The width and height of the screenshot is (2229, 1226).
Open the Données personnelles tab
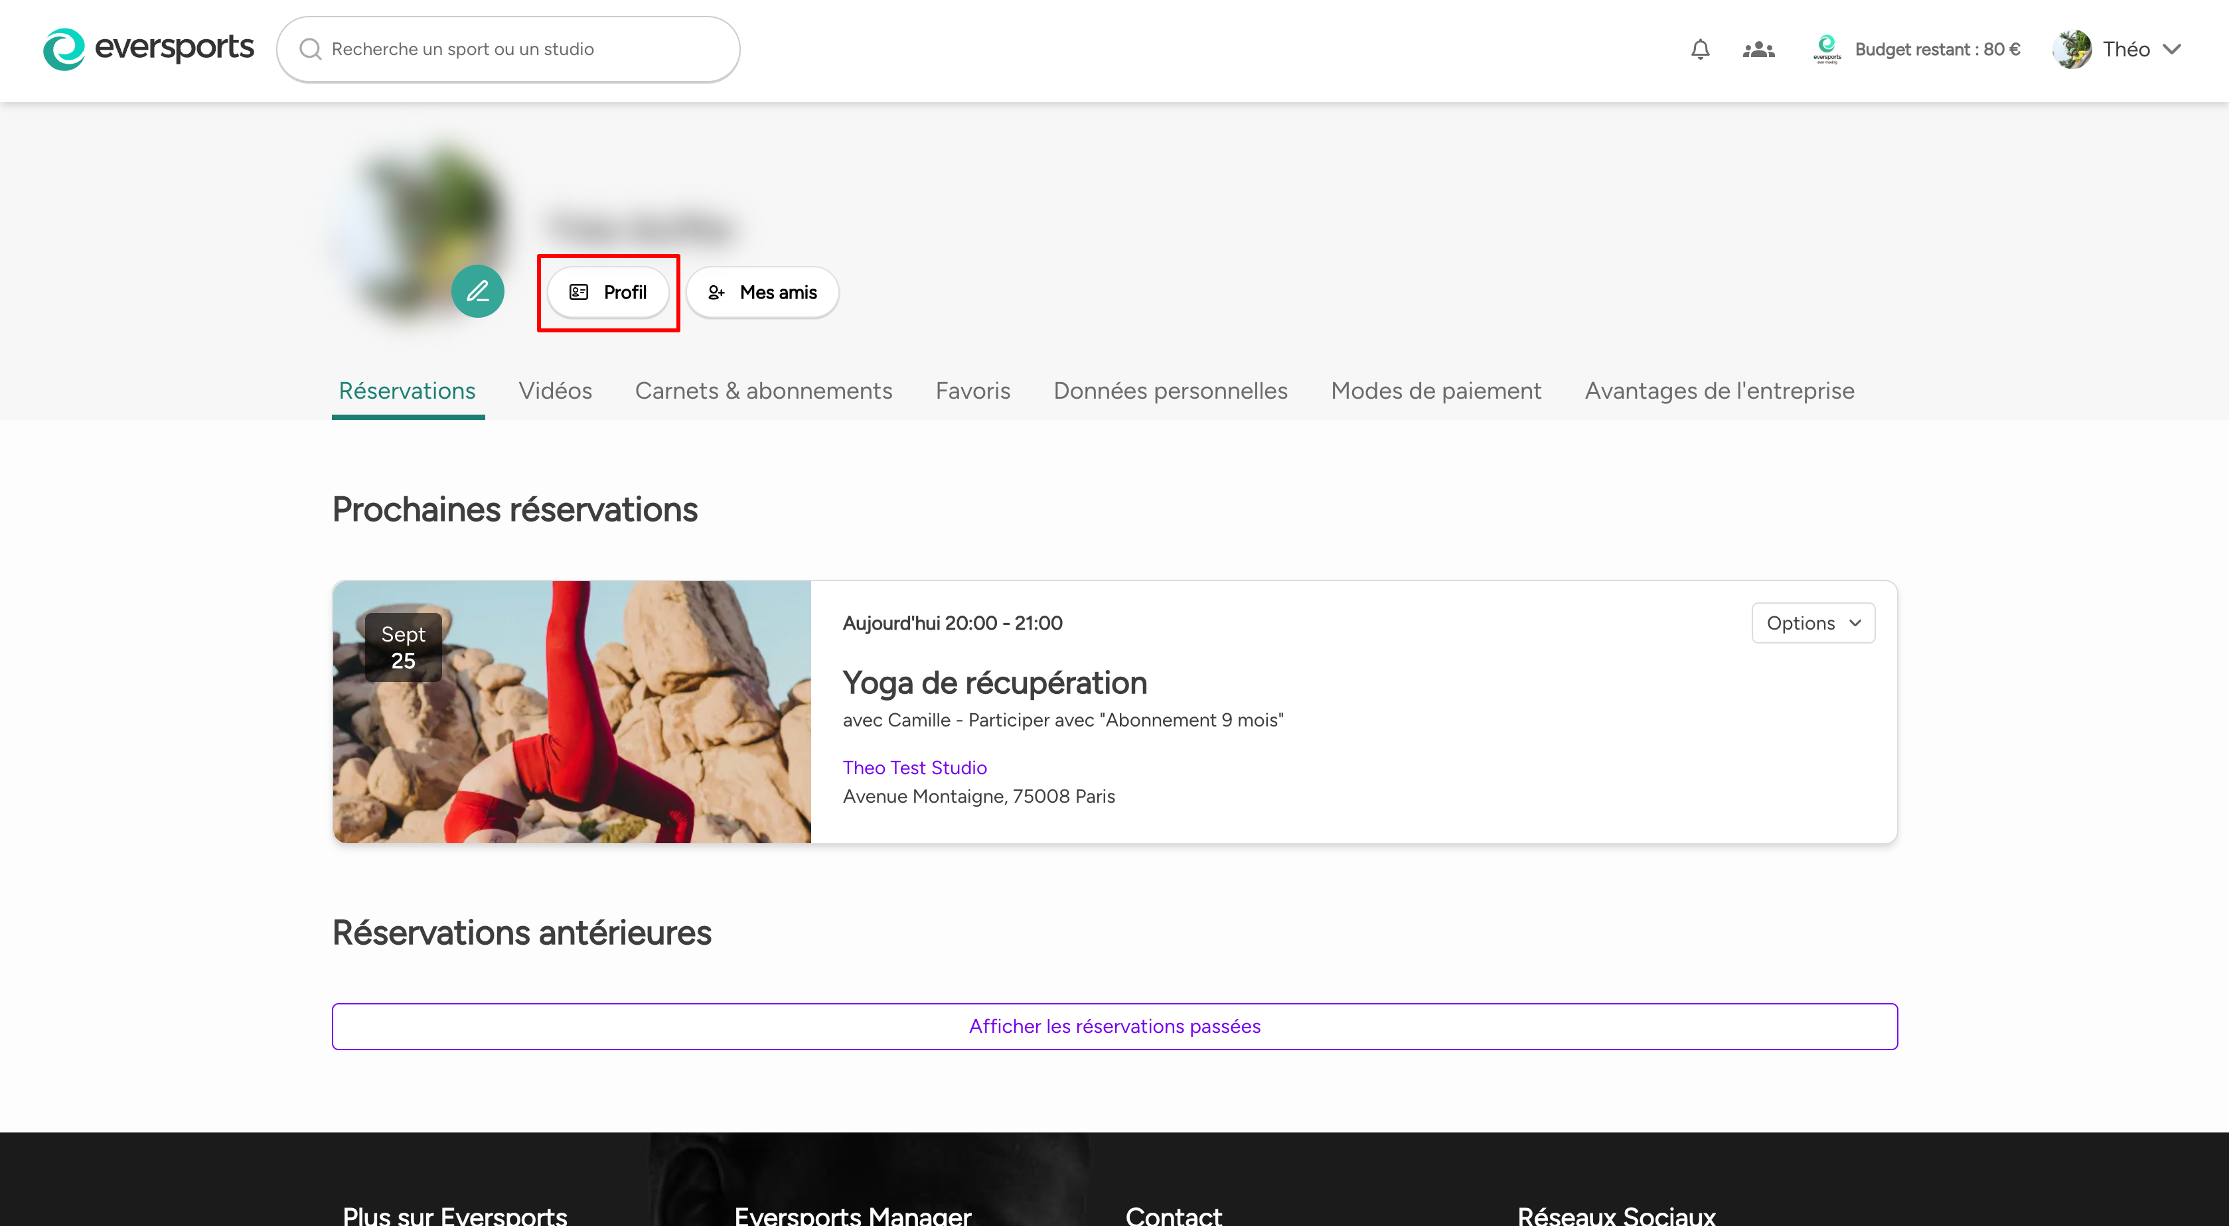(x=1170, y=391)
